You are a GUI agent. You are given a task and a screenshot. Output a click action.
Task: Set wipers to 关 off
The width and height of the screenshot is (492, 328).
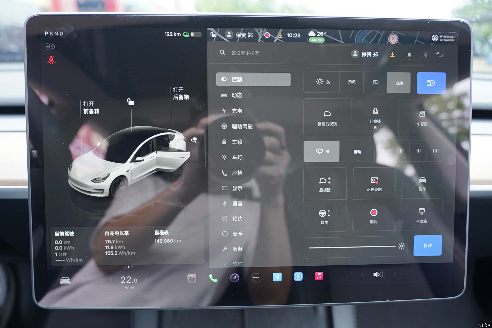[322, 151]
